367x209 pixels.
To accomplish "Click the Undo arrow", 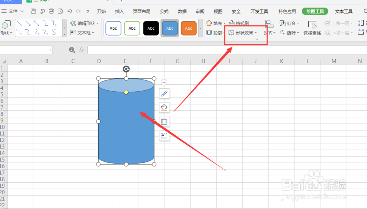I will 69,11.
